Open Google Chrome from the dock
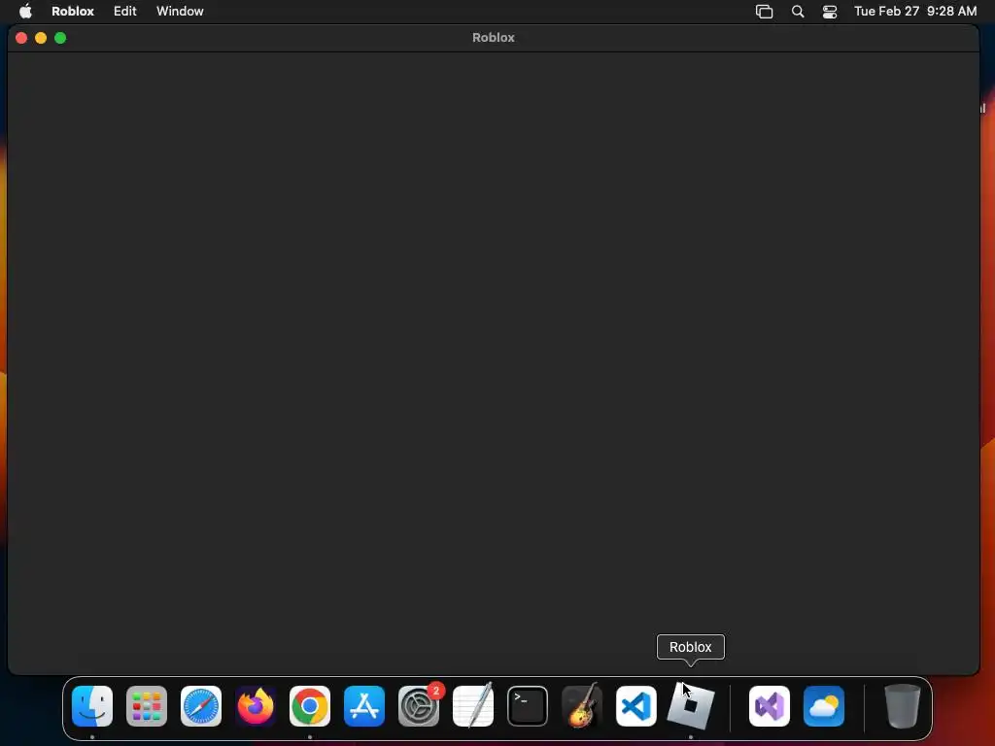This screenshot has height=746, width=995. click(x=310, y=706)
